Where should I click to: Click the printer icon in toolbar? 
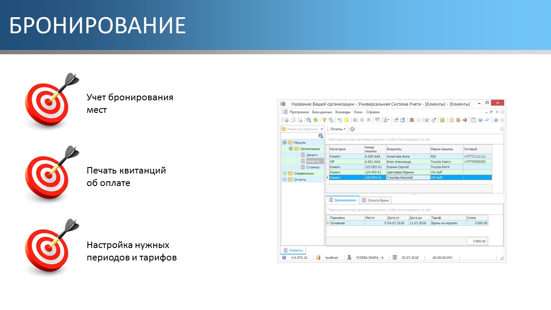click(480, 120)
